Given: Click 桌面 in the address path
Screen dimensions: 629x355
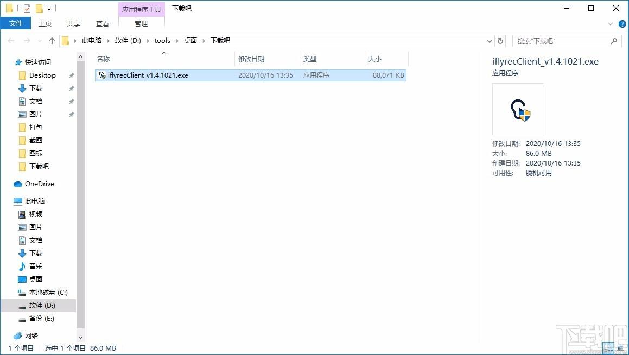Looking at the screenshot, I should (190, 41).
